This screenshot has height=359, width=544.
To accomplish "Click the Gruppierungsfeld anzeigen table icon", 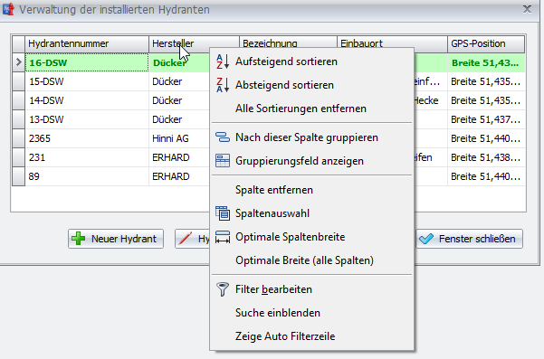I will click(223, 161).
